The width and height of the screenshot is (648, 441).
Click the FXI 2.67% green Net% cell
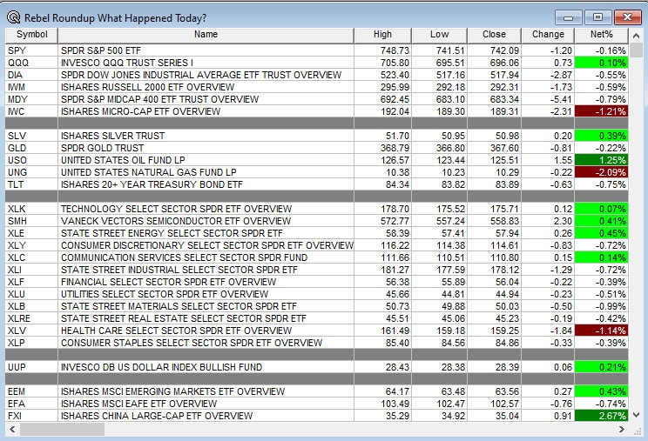tap(601, 416)
